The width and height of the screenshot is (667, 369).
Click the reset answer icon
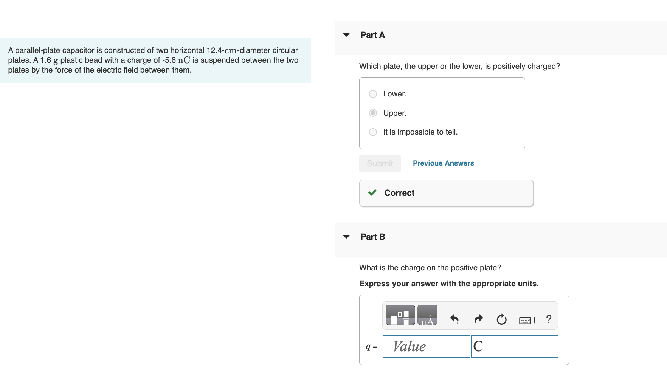[501, 319]
